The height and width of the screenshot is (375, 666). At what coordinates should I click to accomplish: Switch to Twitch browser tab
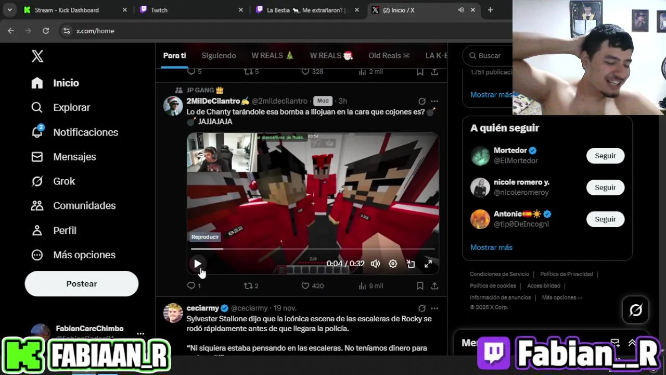click(x=191, y=10)
